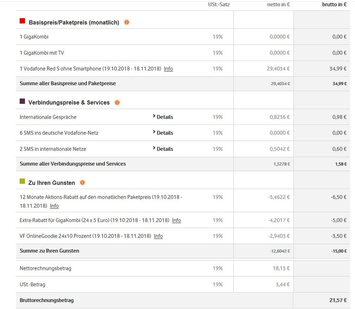355x309 pixels.
Task: Show Details for 2 SMS in internationale Netze
Action: (163, 149)
